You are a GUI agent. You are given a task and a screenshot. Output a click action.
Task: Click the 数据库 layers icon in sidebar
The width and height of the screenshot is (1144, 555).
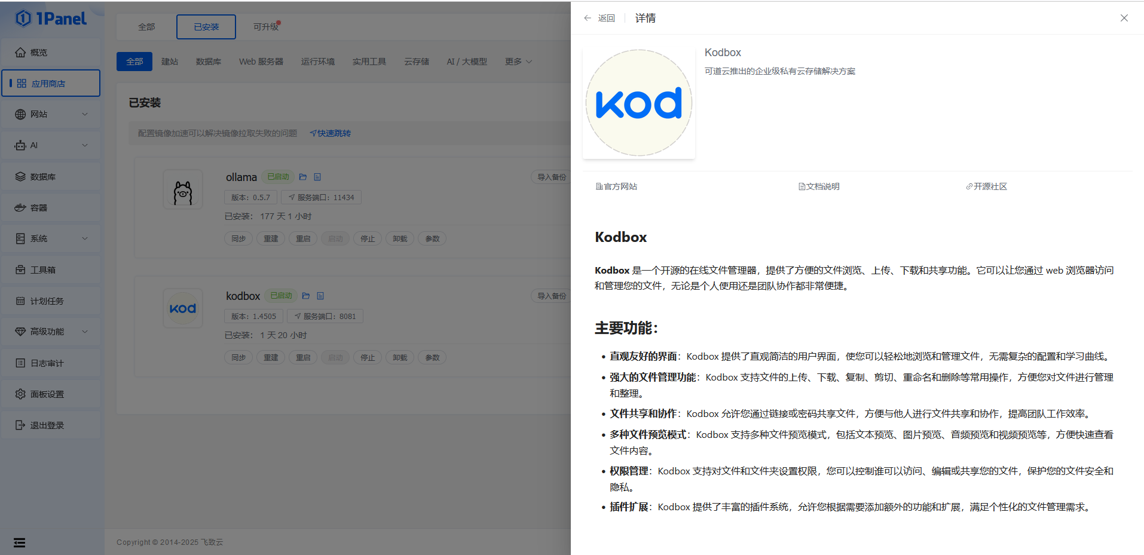click(20, 177)
